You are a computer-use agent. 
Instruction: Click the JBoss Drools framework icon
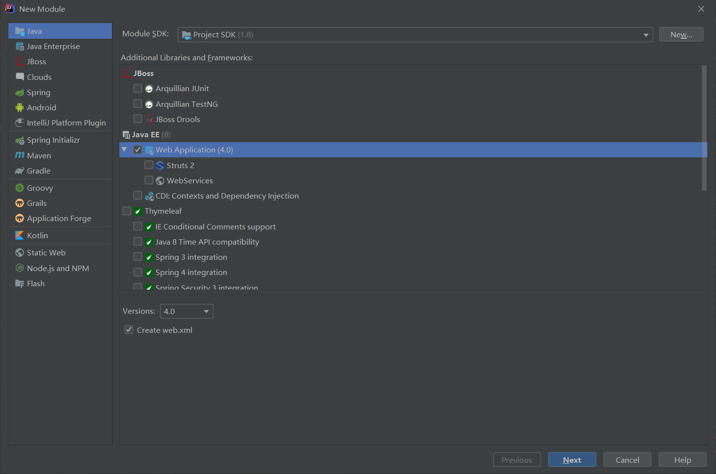(149, 120)
